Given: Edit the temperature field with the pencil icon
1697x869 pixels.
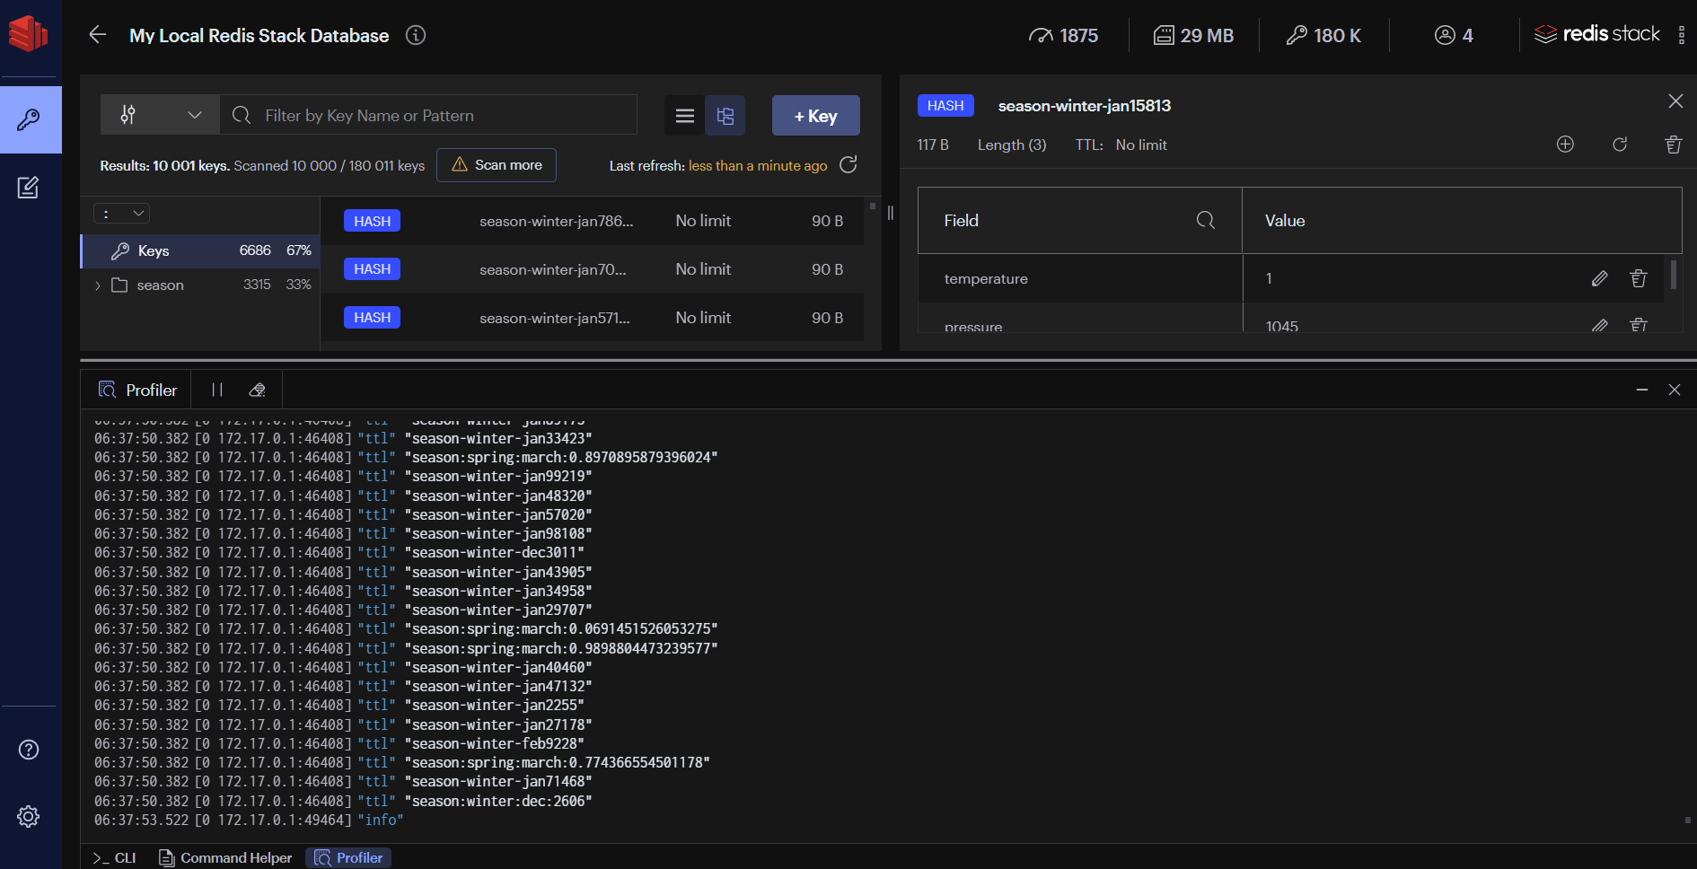Looking at the screenshot, I should tap(1599, 278).
